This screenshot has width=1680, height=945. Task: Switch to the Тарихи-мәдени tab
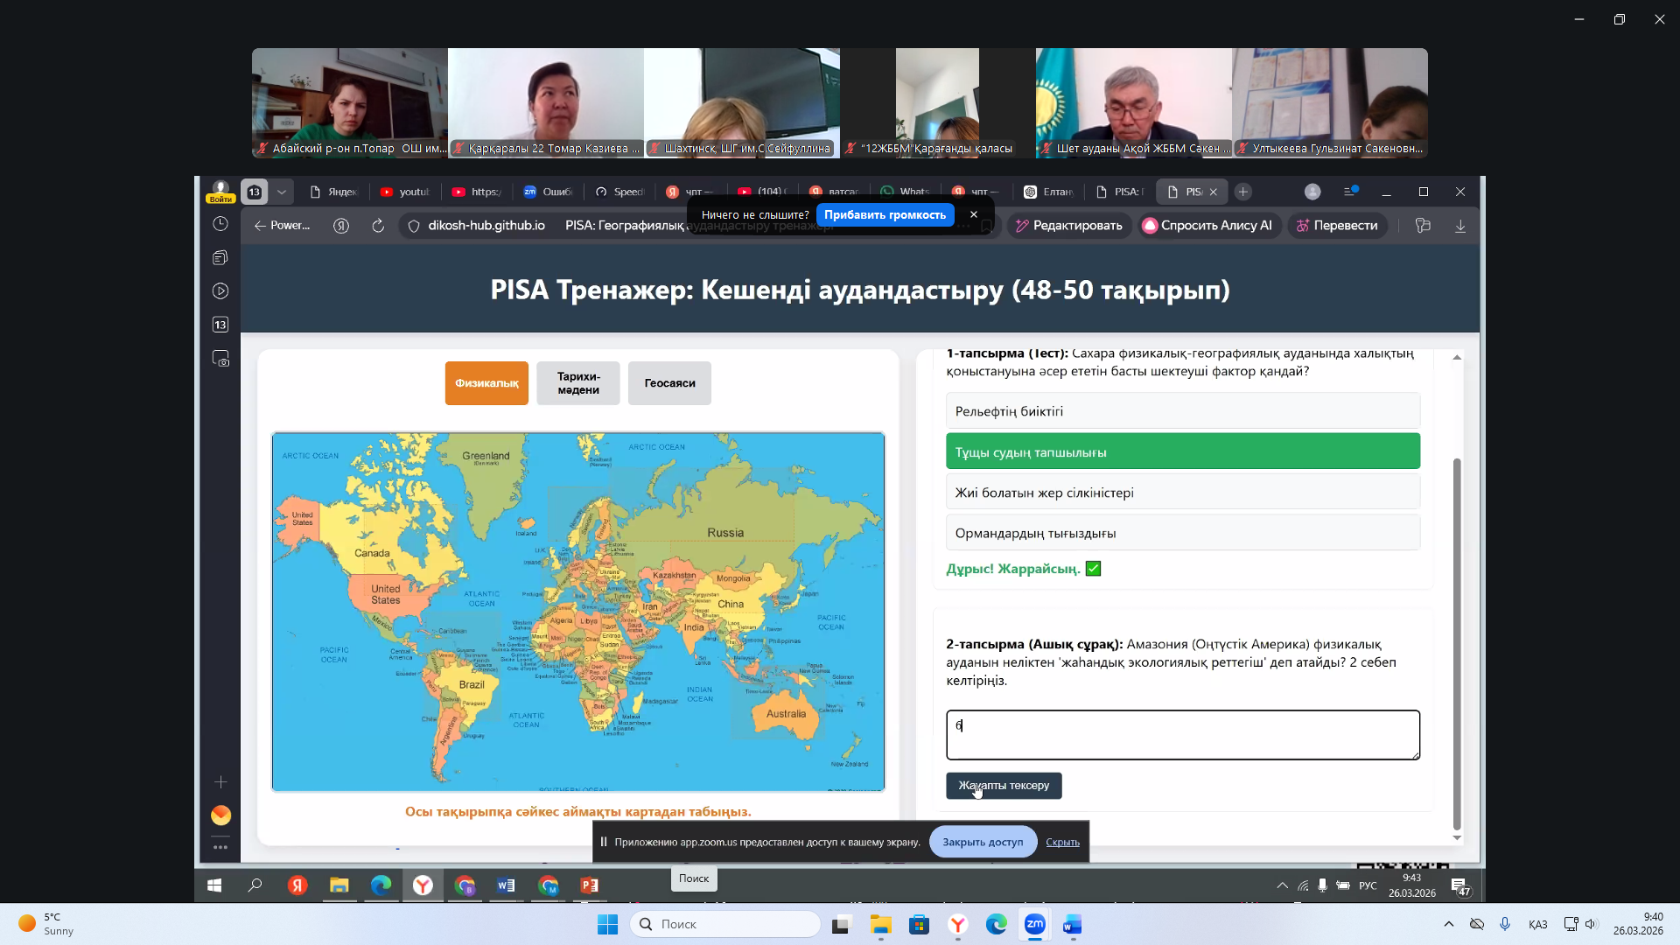pos(577,383)
